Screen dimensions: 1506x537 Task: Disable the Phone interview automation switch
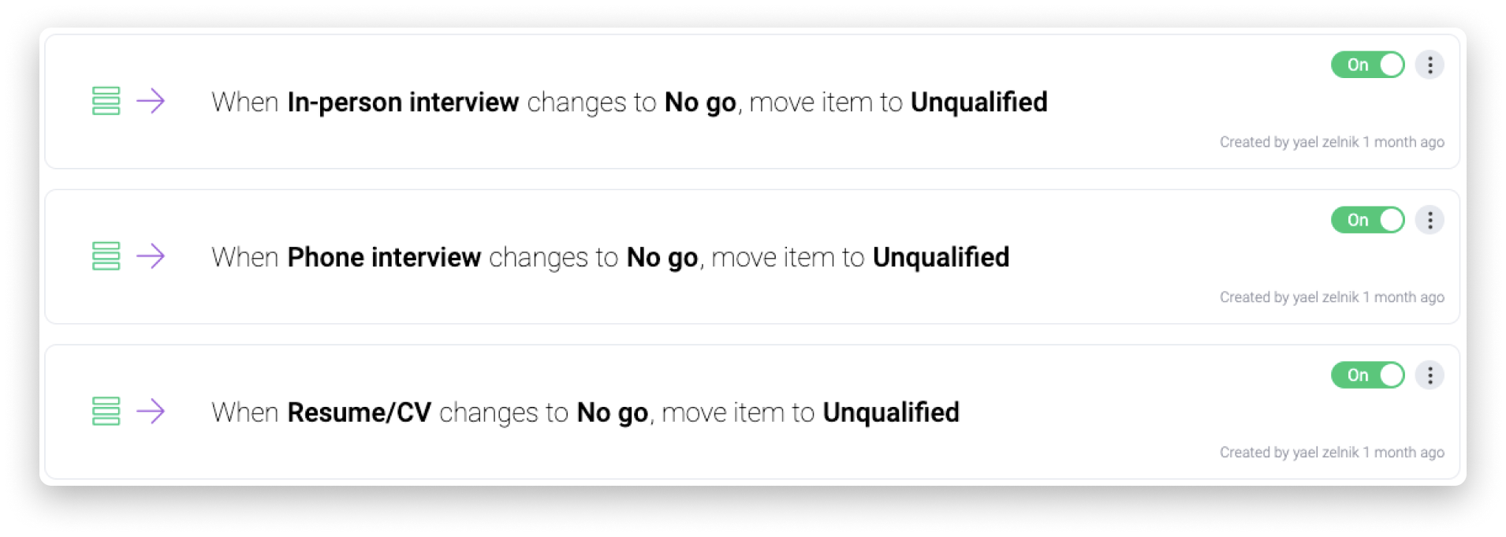[1367, 220]
